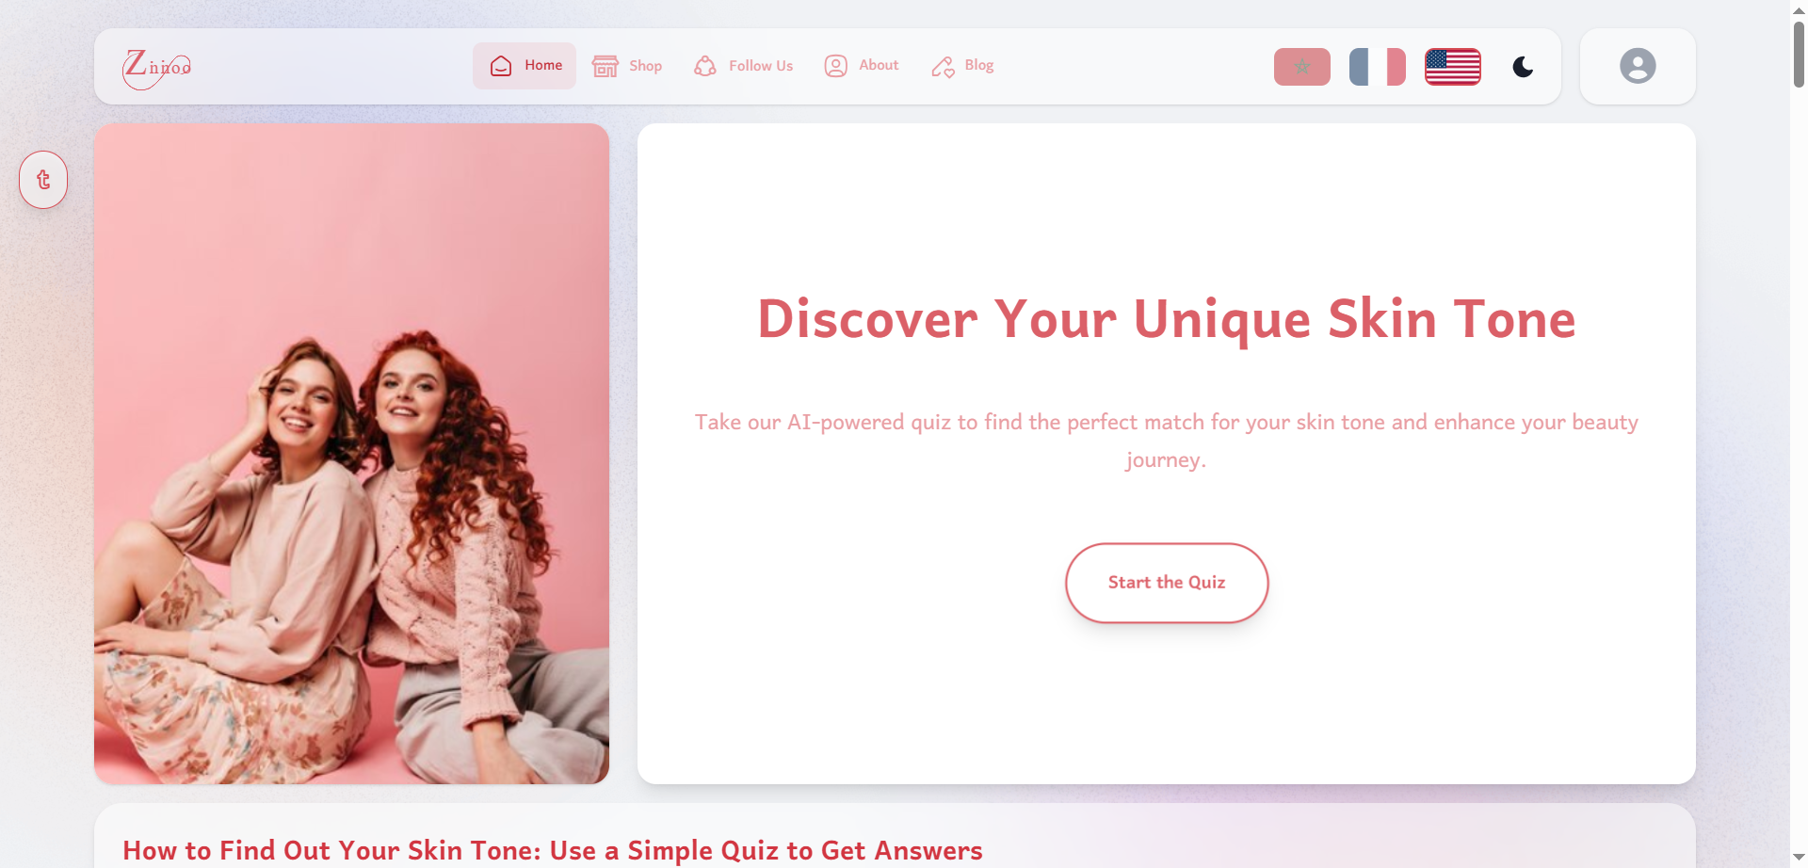Toggle dark mode with moon icon
This screenshot has height=868, width=1808.
coord(1523,67)
